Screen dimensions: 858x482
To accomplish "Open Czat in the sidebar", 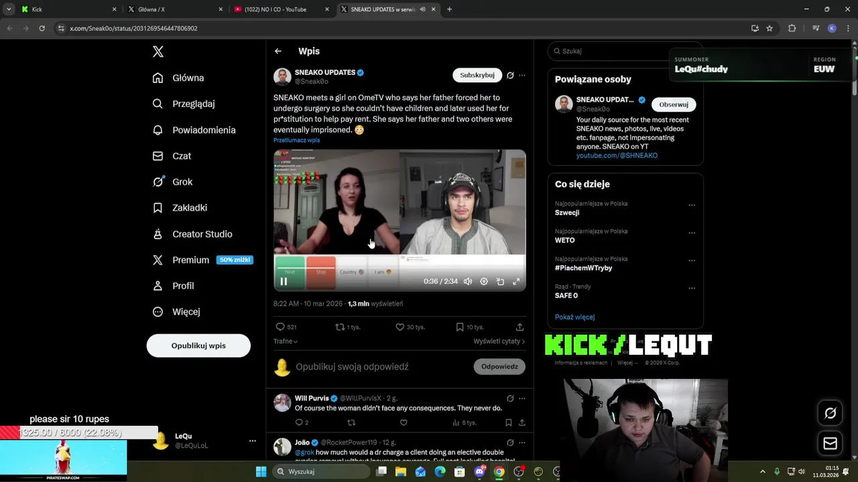I will [172, 156].
